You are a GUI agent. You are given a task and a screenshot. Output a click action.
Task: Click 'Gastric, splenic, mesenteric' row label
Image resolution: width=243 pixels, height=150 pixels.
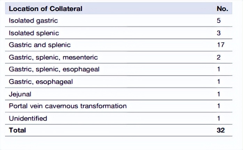pyautogui.click(x=53, y=57)
